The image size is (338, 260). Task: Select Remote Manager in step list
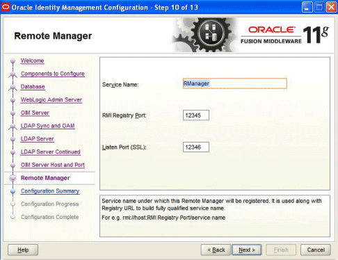coord(45,178)
